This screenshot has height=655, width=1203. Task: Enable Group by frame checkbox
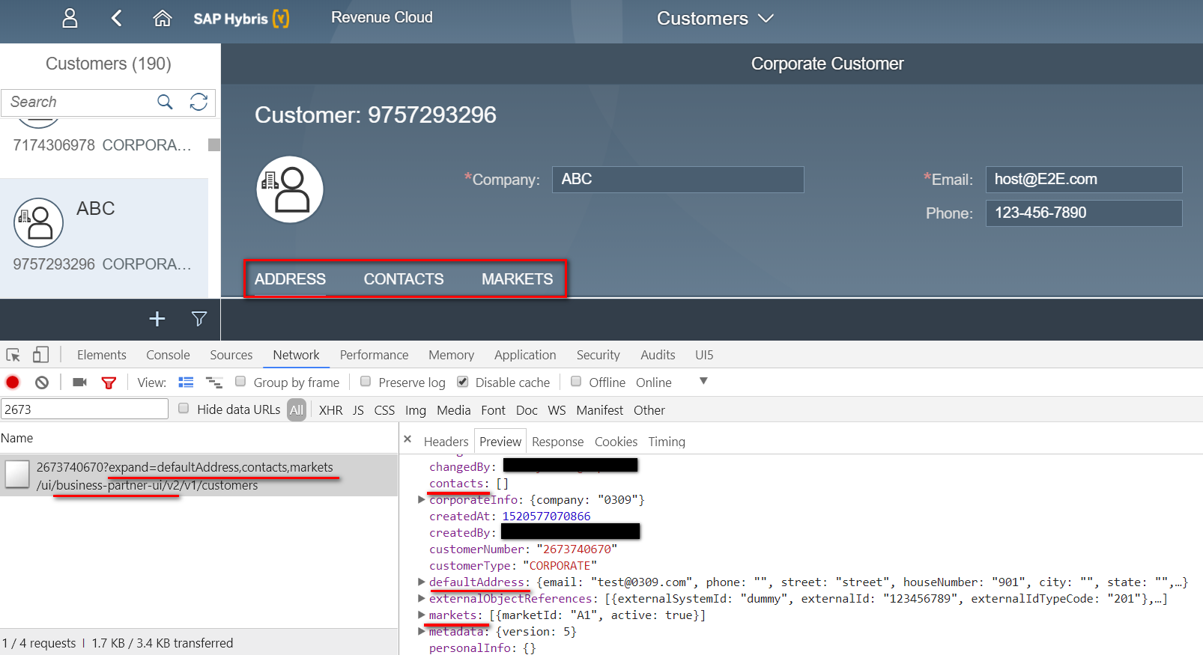tap(240, 382)
